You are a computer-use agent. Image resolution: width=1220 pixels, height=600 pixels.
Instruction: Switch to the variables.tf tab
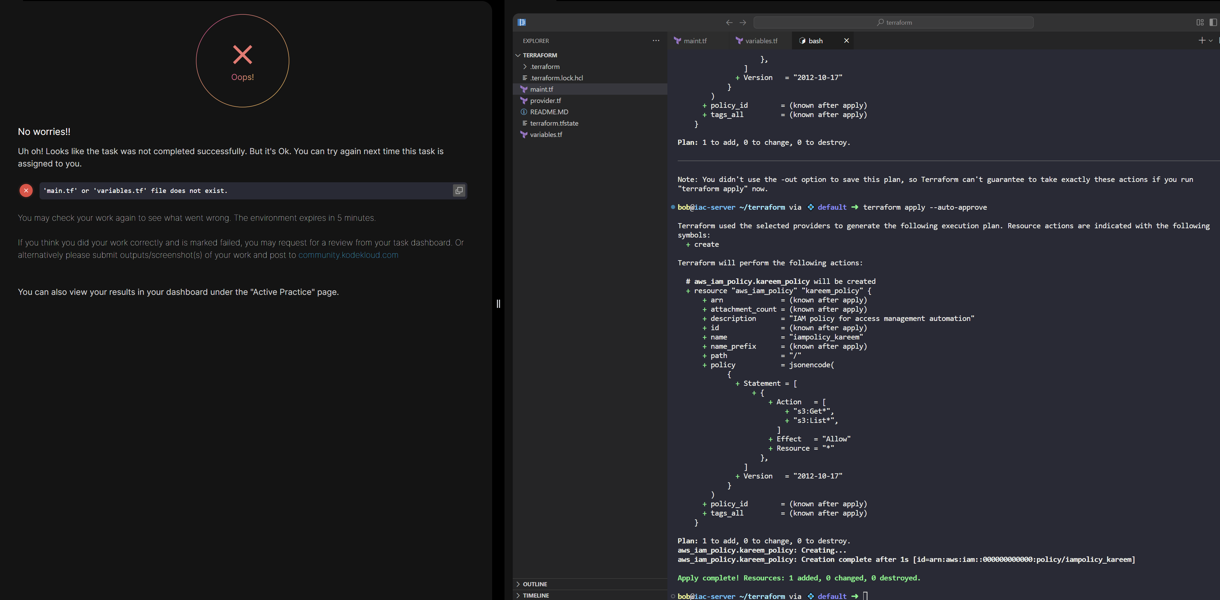(x=761, y=41)
